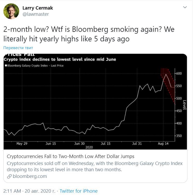
Task: Click the "May 29" x-axis date label
Action: [x=22, y=144]
